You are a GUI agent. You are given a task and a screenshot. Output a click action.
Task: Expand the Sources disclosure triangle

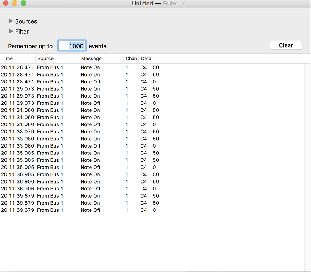[x=11, y=21]
